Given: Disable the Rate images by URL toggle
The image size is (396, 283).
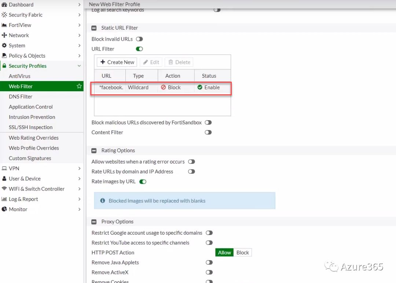Looking at the screenshot, I should click(x=143, y=182).
